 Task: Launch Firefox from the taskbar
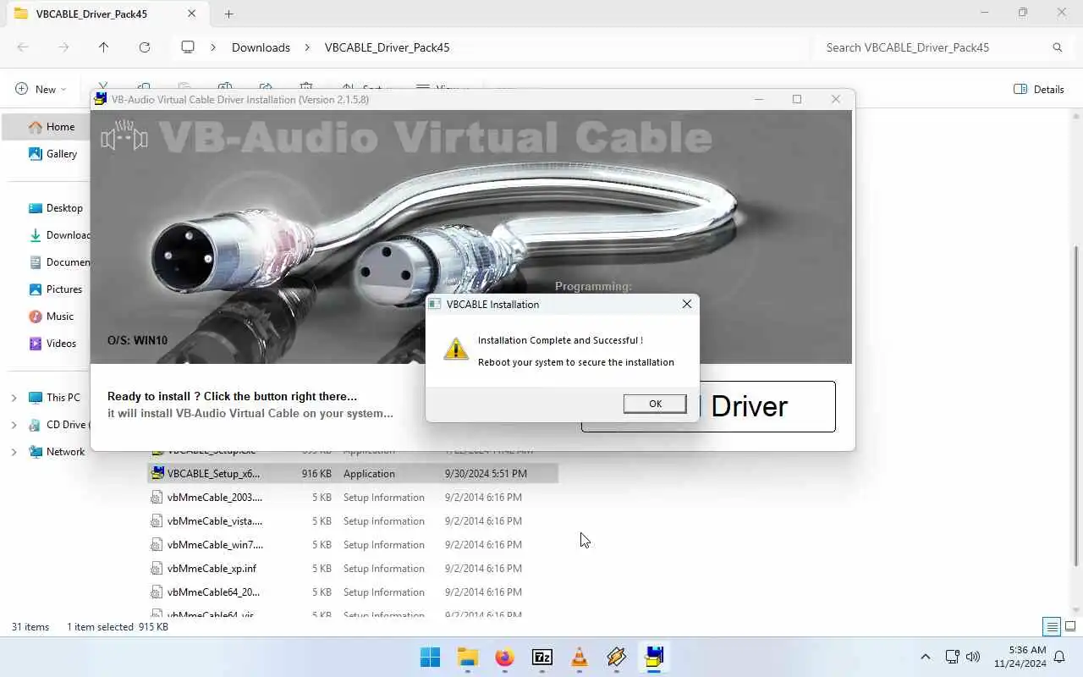(504, 657)
